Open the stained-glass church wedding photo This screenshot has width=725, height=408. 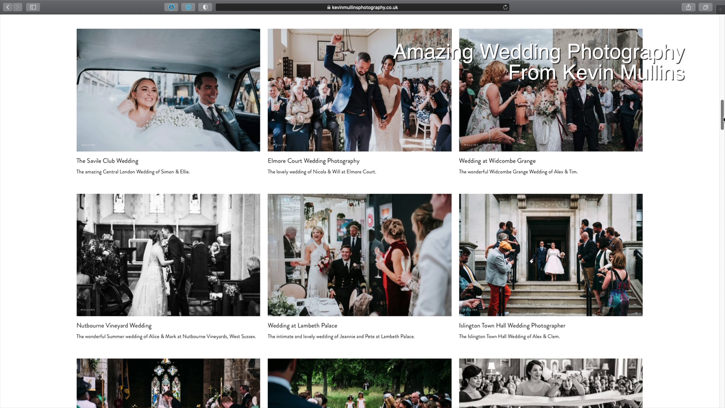(x=168, y=383)
